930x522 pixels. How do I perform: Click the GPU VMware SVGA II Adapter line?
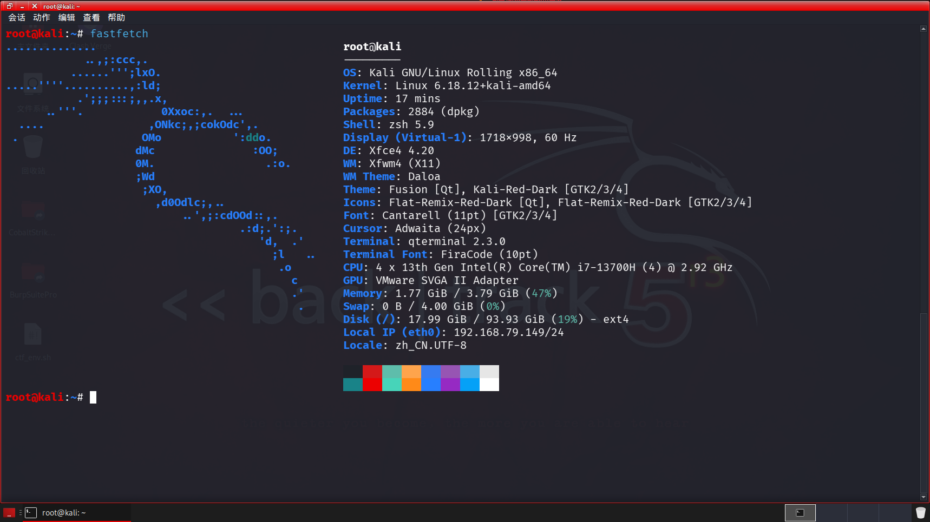click(430, 280)
